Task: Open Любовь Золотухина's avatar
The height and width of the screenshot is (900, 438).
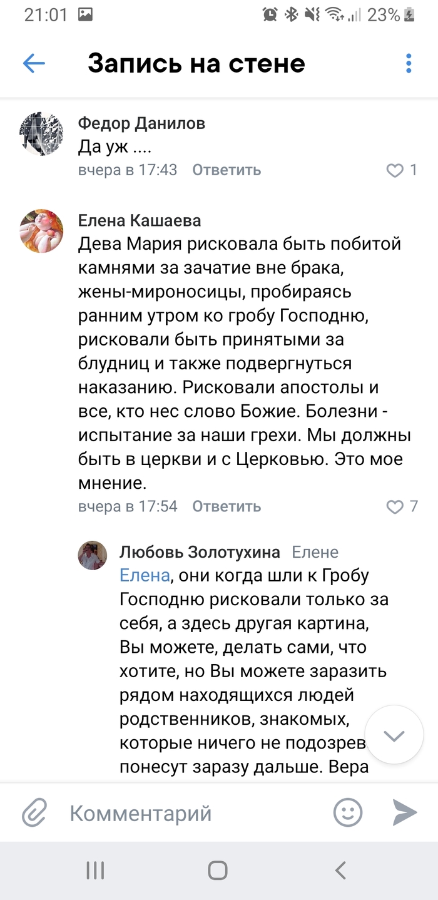Action: click(93, 556)
